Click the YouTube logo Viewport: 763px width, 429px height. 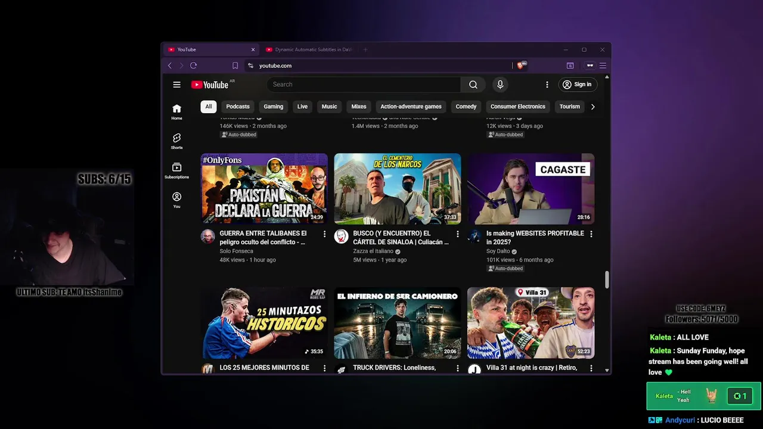[210, 85]
